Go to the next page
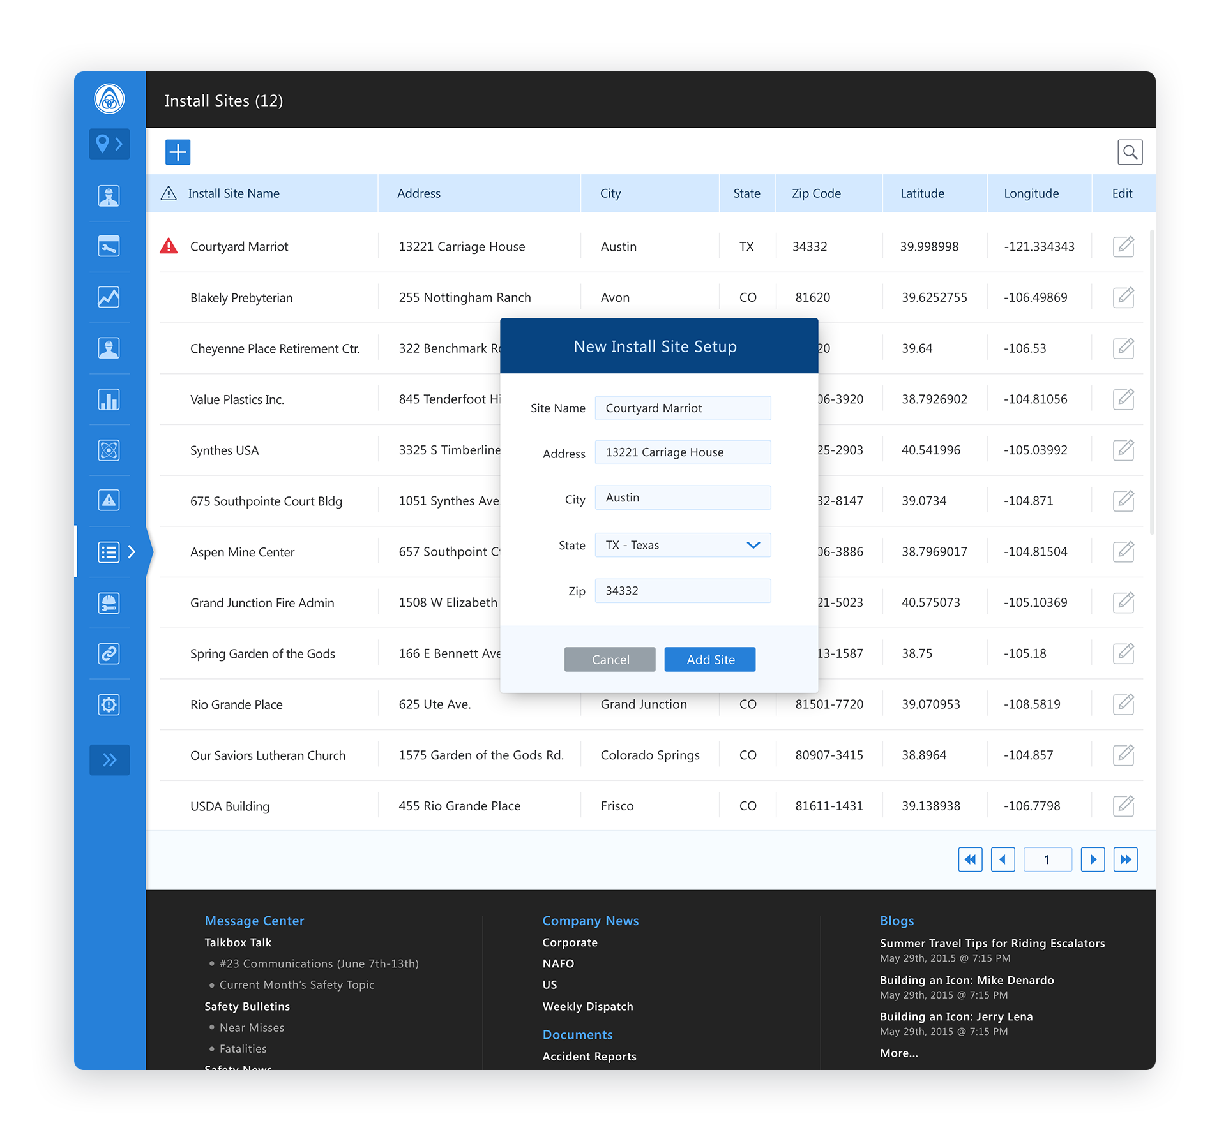Screen dimensions: 1226x1144 click(x=1093, y=859)
